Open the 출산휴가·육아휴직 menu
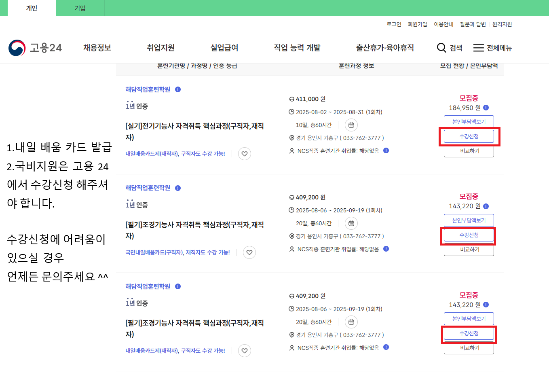 tap(385, 48)
